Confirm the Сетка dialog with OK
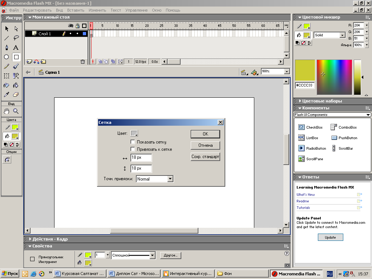372x279 pixels. click(206, 134)
